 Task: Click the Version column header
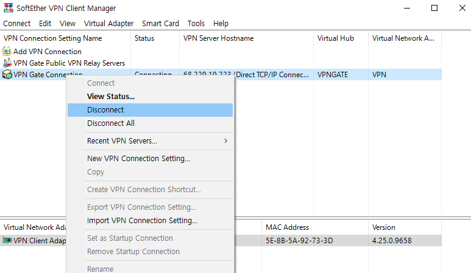(x=405, y=227)
